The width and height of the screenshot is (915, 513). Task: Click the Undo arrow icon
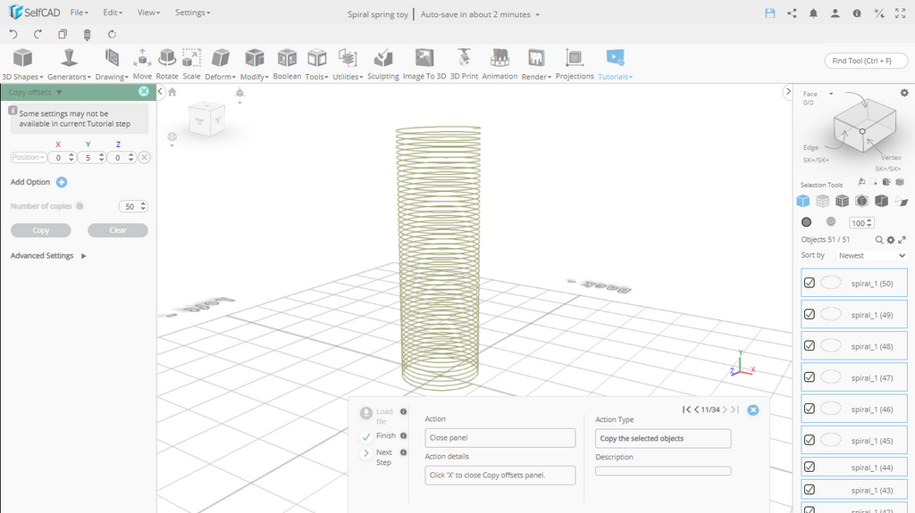[13, 35]
